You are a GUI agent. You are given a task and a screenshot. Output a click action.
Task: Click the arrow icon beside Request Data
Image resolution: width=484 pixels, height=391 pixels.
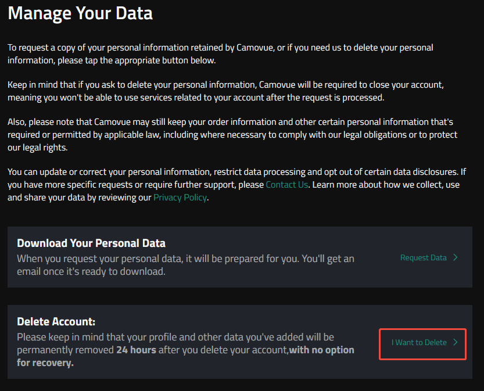tap(456, 257)
